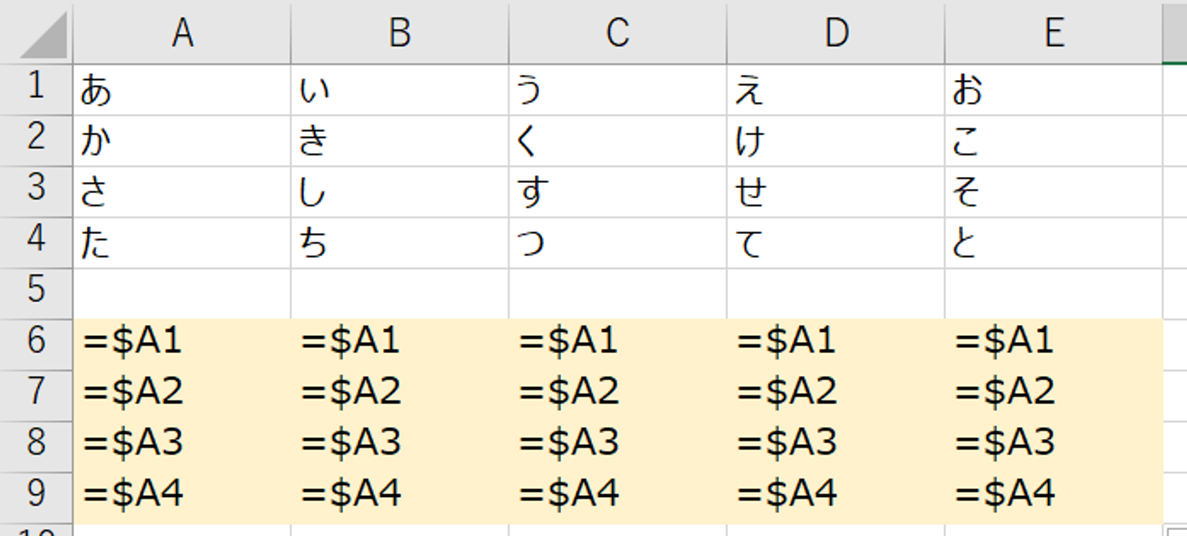Pick the cell with と

(1054, 243)
